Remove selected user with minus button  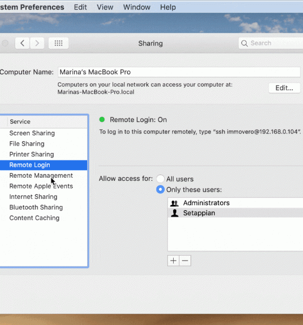coord(185,261)
